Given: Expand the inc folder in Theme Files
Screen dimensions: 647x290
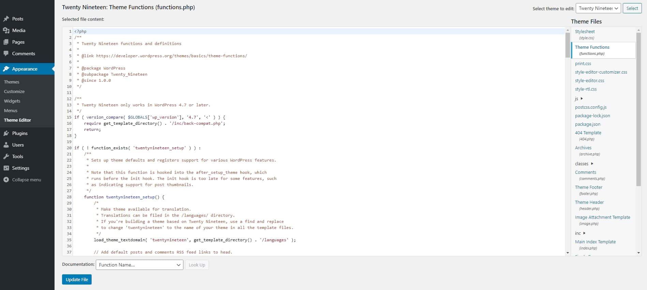Looking at the screenshot, I should 580,233.
